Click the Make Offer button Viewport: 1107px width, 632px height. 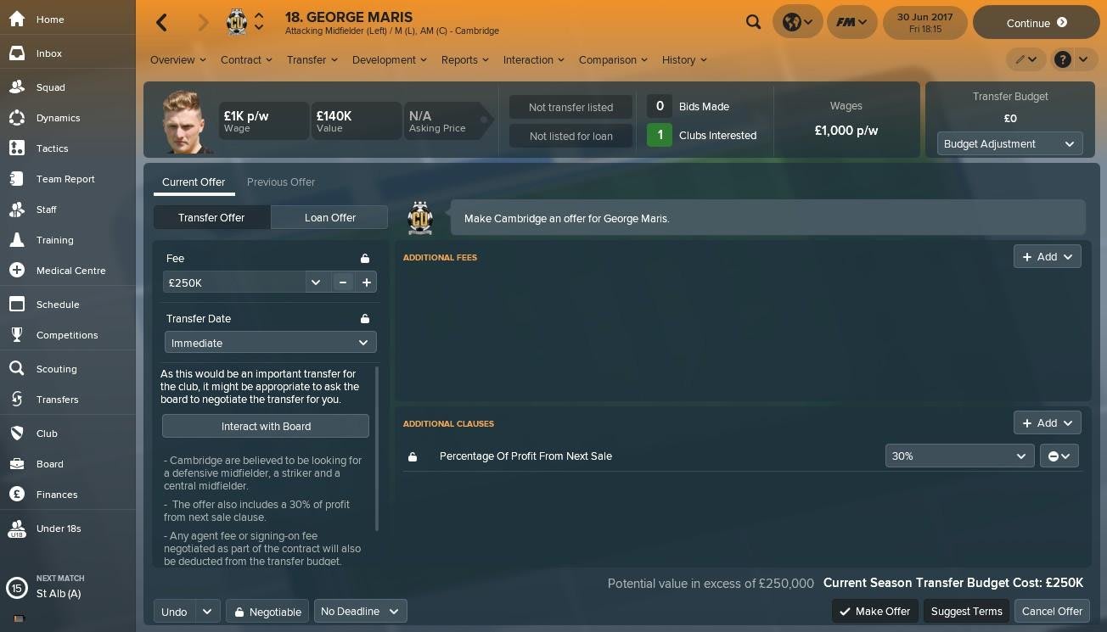coord(874,611)
